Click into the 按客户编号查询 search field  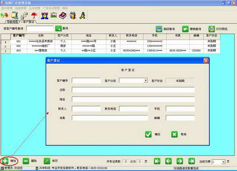click(40, 29)
